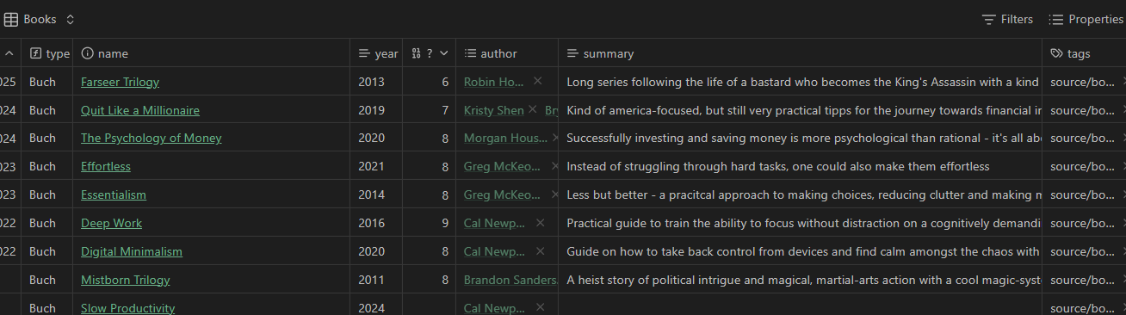Open the Effortless note link
This screenshot has height=315, width=1126.
(x=106, y=166)
